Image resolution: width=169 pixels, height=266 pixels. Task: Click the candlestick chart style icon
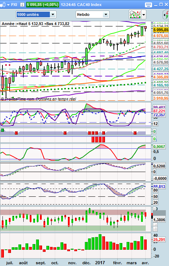[x=3, y=5]
